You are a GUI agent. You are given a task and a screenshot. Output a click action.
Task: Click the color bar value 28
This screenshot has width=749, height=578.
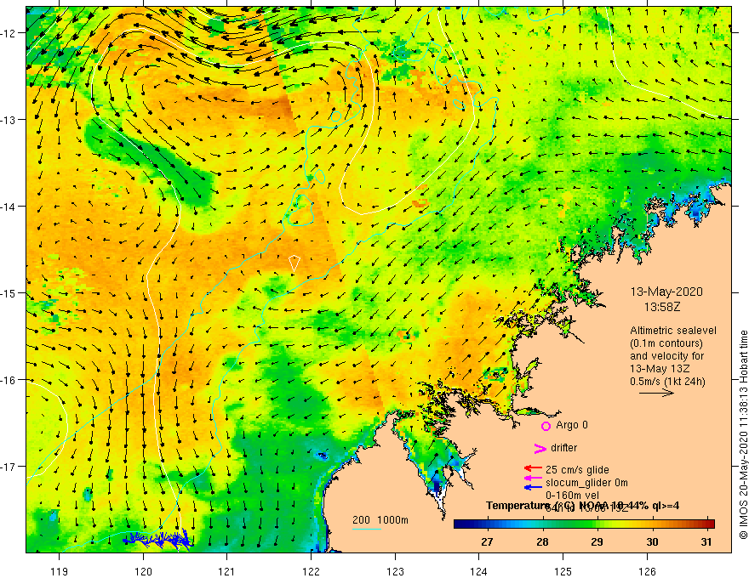pyautogui.click(x=542, y=541)
